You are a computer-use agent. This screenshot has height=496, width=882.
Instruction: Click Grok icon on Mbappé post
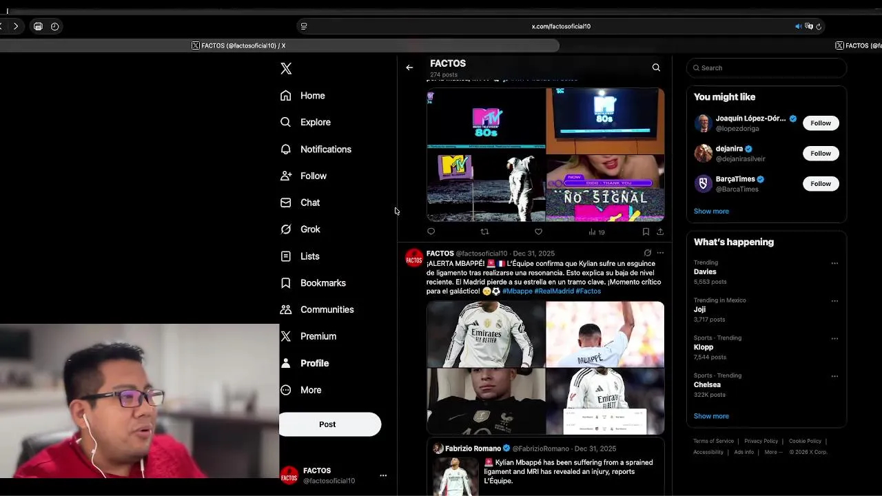click(x=647, y=253)
